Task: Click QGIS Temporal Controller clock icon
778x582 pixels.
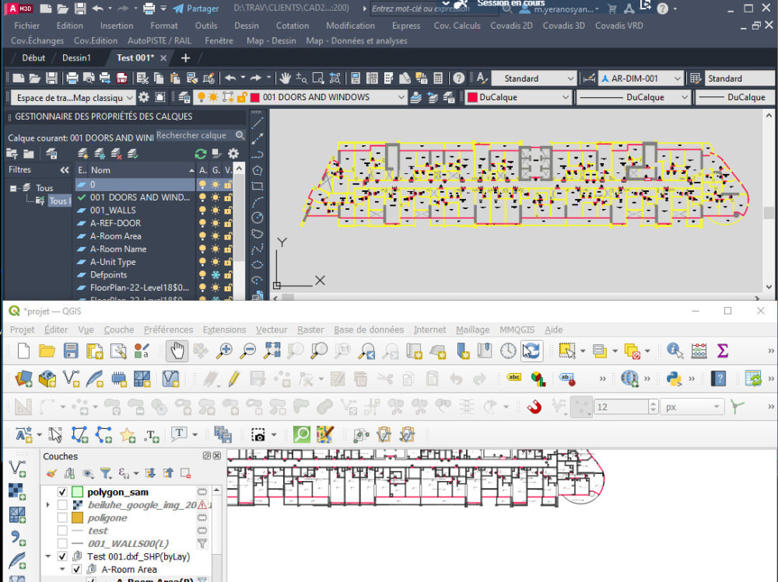Action: click(x=507, y=351)
